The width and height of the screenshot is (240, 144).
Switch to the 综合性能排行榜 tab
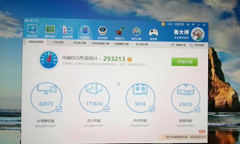click(100, 44)
